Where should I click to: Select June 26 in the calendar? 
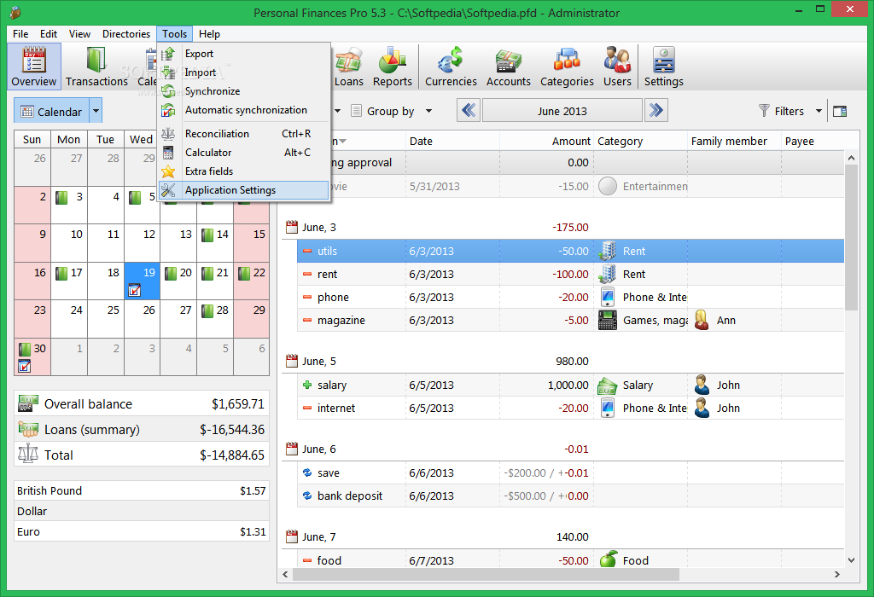click(143, 319)
